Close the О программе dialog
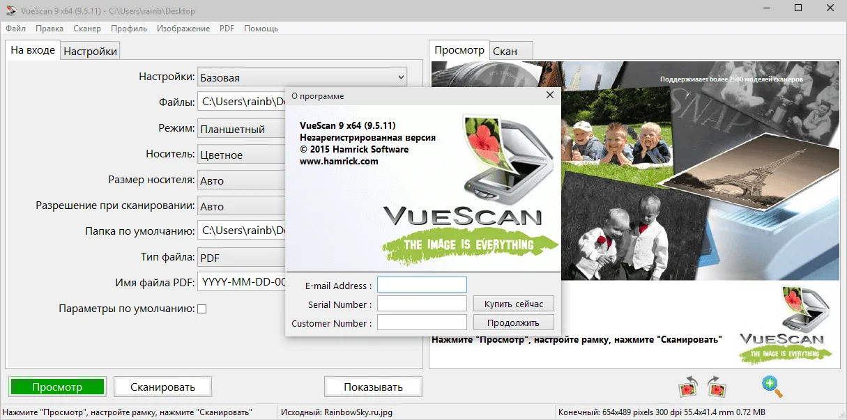 coord(549,95)
